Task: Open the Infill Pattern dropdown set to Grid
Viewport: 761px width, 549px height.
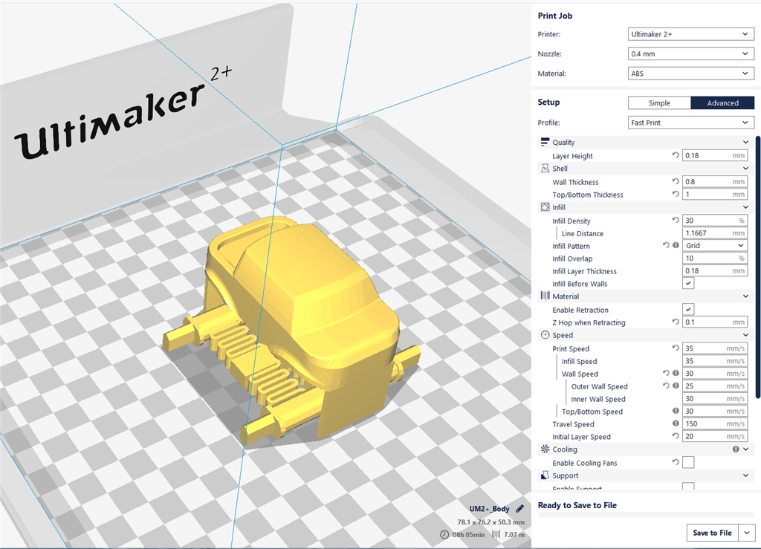Action: point(714,245)
